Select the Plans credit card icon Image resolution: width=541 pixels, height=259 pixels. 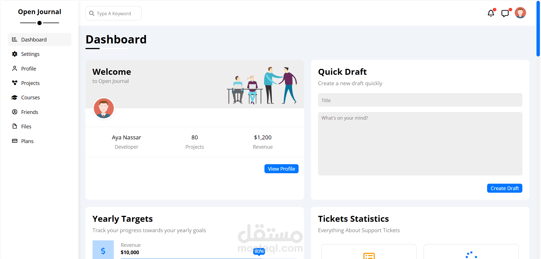coord(15,141)
